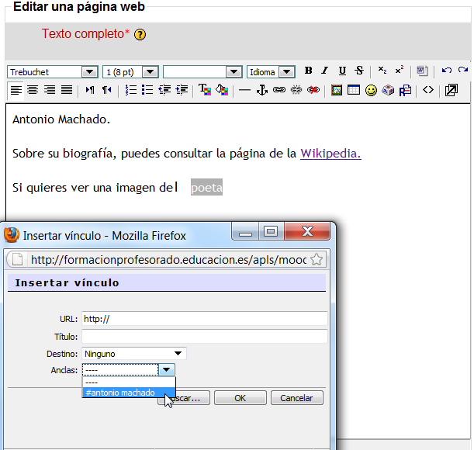Click the insert image icon

point(337,90)
